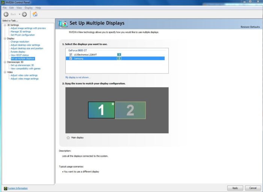Select Set up multiple displays task
The height and width of the screenshot is (192, 263).
[23, 58]
